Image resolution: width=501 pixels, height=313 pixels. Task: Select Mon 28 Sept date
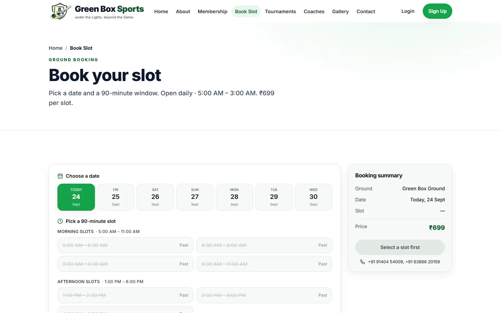coord(234,197)
